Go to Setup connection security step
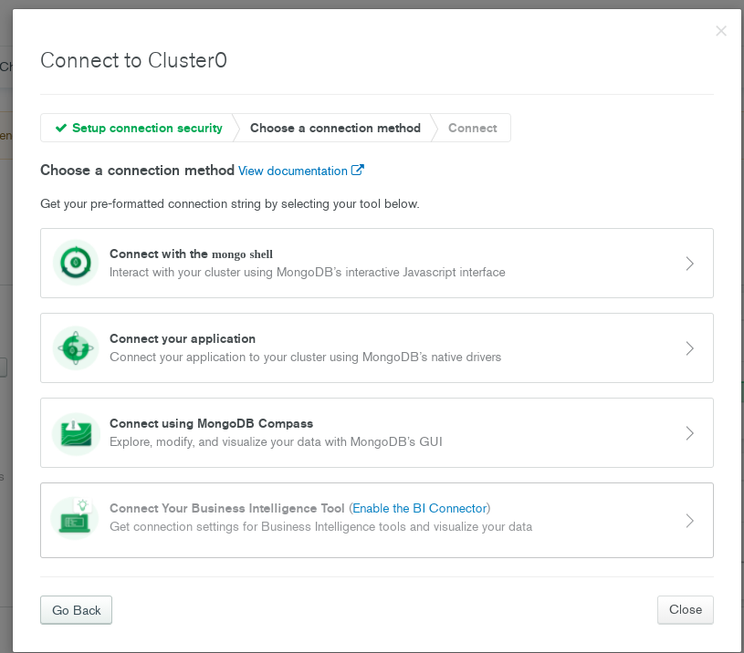 click(x=139, y=128)
